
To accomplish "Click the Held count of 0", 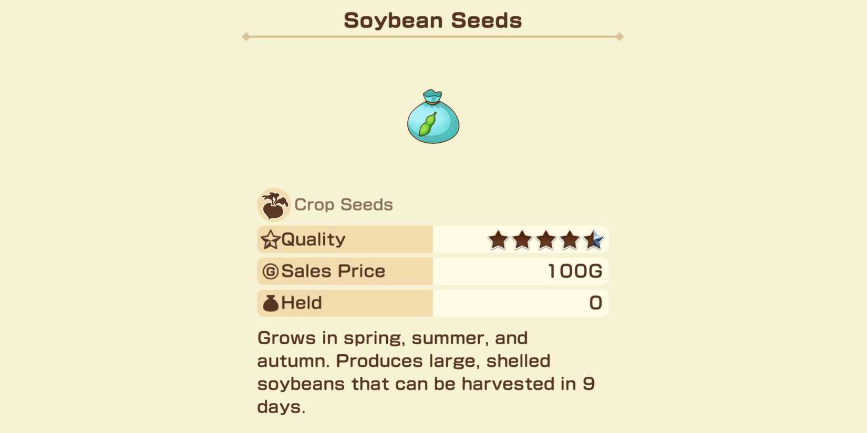I will pos(597,303).
